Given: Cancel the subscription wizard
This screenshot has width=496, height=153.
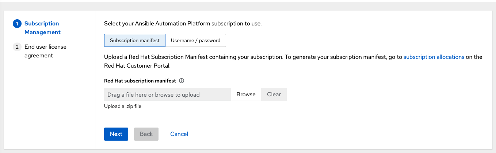Looking at the screenshot, I should click(x=179, y=134).
